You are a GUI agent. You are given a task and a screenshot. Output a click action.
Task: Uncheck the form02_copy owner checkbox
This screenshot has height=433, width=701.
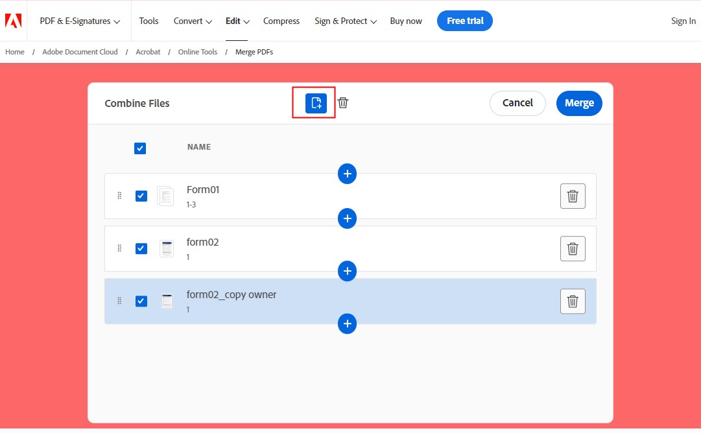coord(141,301)
